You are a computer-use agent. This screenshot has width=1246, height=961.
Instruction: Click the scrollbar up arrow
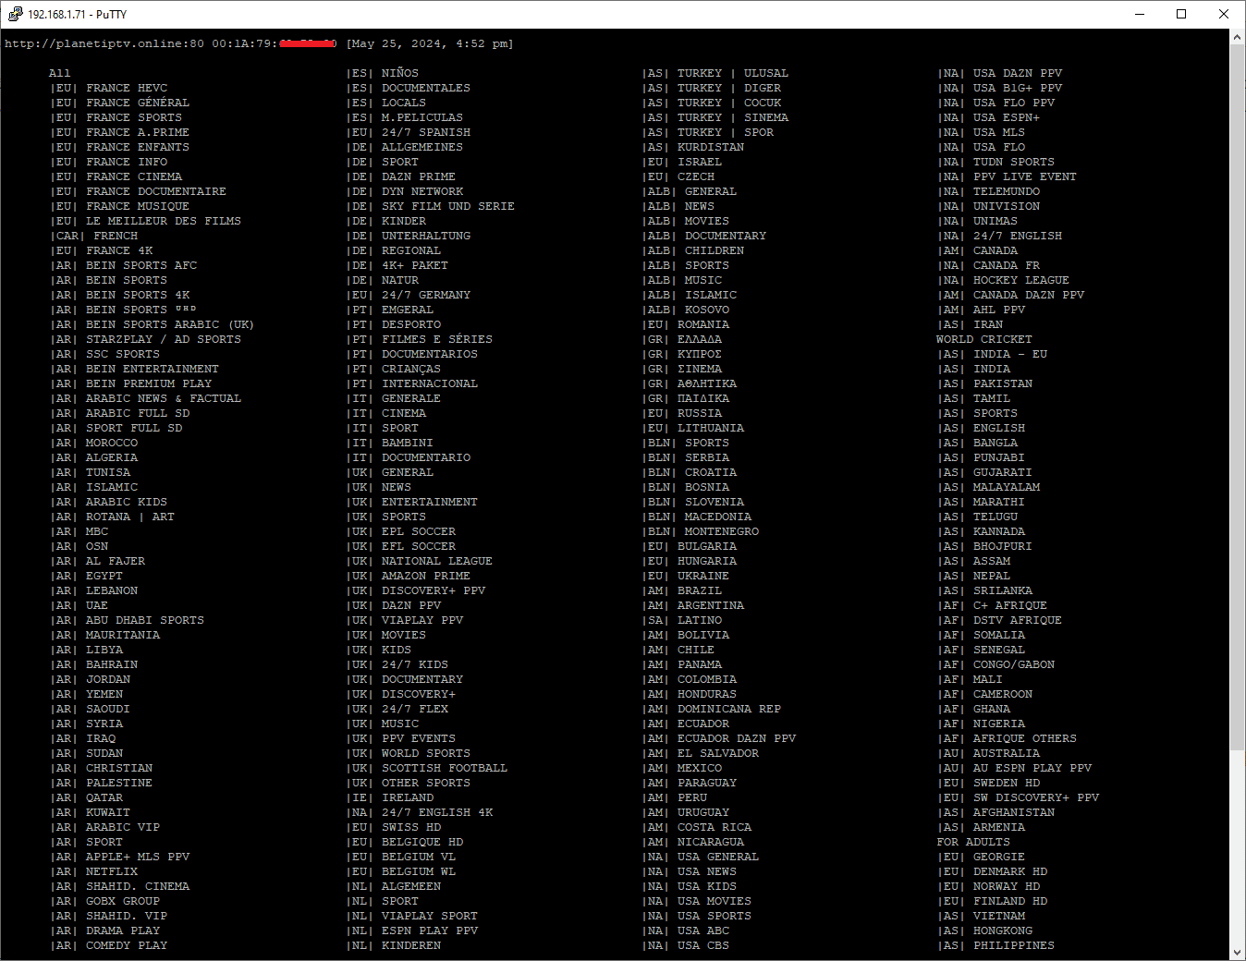[1238, 38]
